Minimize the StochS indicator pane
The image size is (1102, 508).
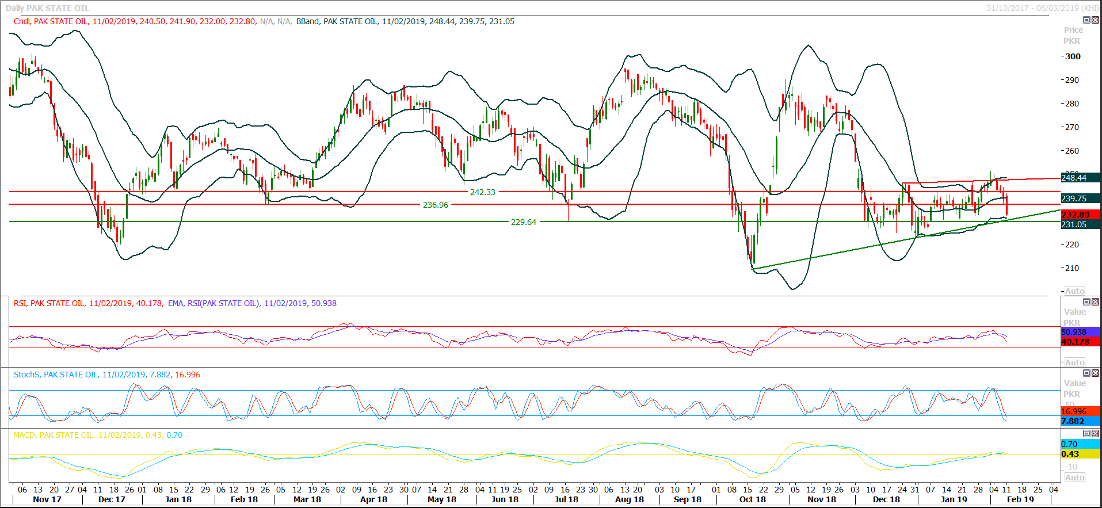[x=1086, y=373]
